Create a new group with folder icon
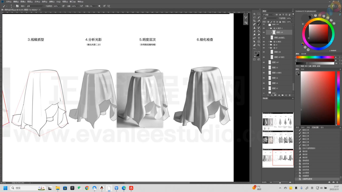The height and width of the screenshot is (192, 342). [282, 95]
